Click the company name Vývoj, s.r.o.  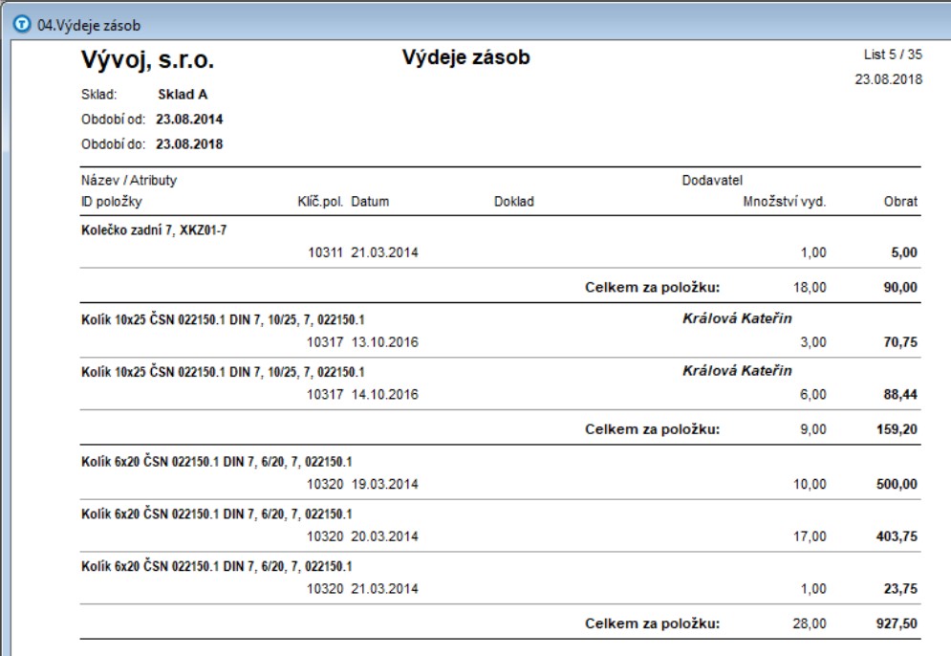(x=147, y=60)
